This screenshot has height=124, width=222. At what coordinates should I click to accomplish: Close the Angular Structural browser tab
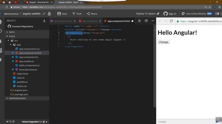pos(52,2)
